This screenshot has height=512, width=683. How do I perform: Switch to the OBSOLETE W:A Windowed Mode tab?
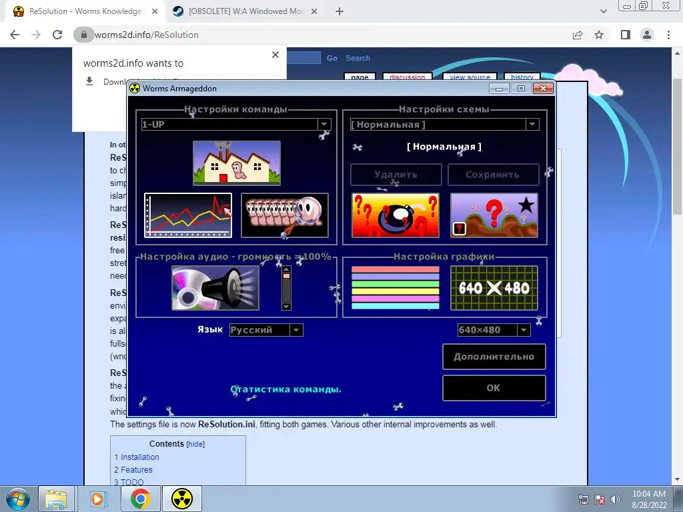click(x=245, y=11)
